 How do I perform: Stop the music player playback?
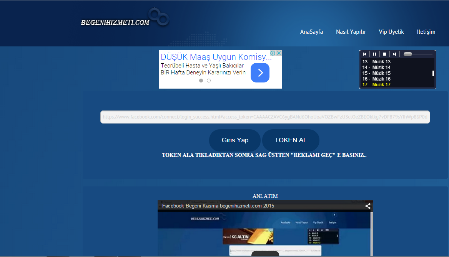tap(384, 54)
